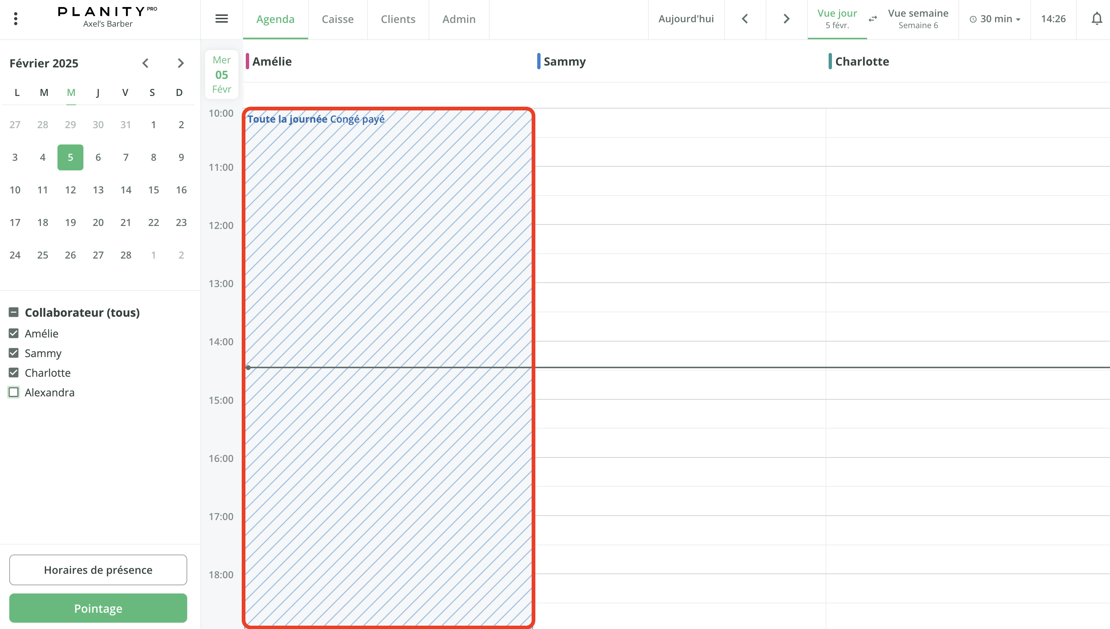
Task: Uncheck the Amélie collaborator checkbox
Action: tap(14, 333)
